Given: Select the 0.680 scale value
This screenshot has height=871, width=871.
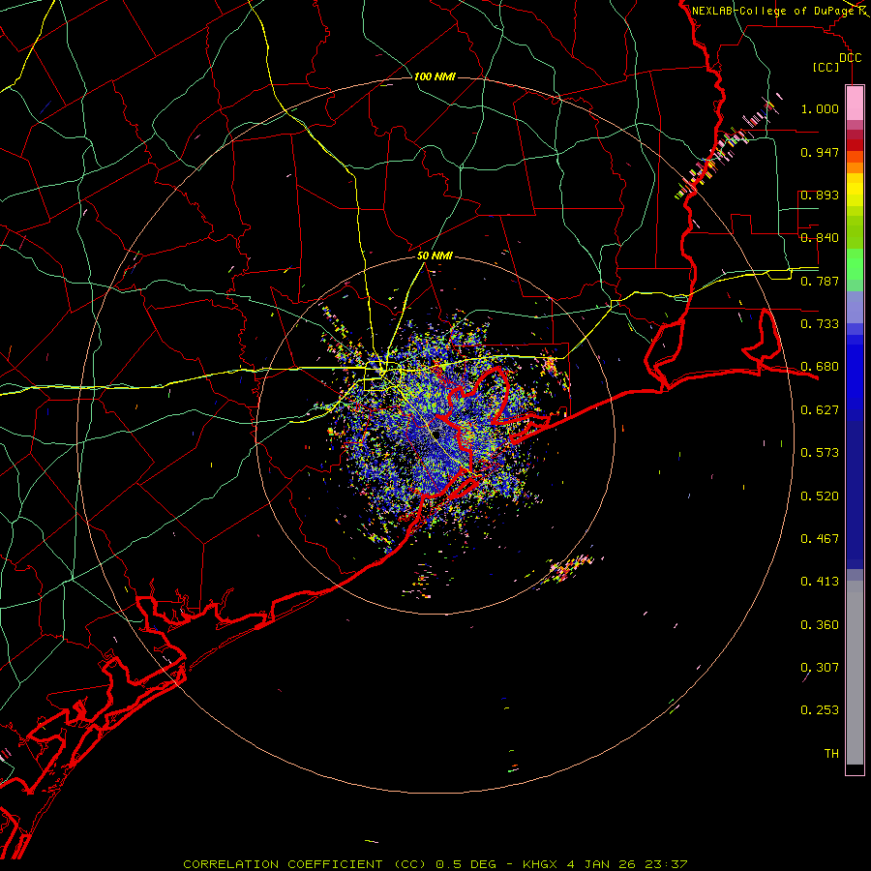Looking at the screenshot, I should [820, 367].
